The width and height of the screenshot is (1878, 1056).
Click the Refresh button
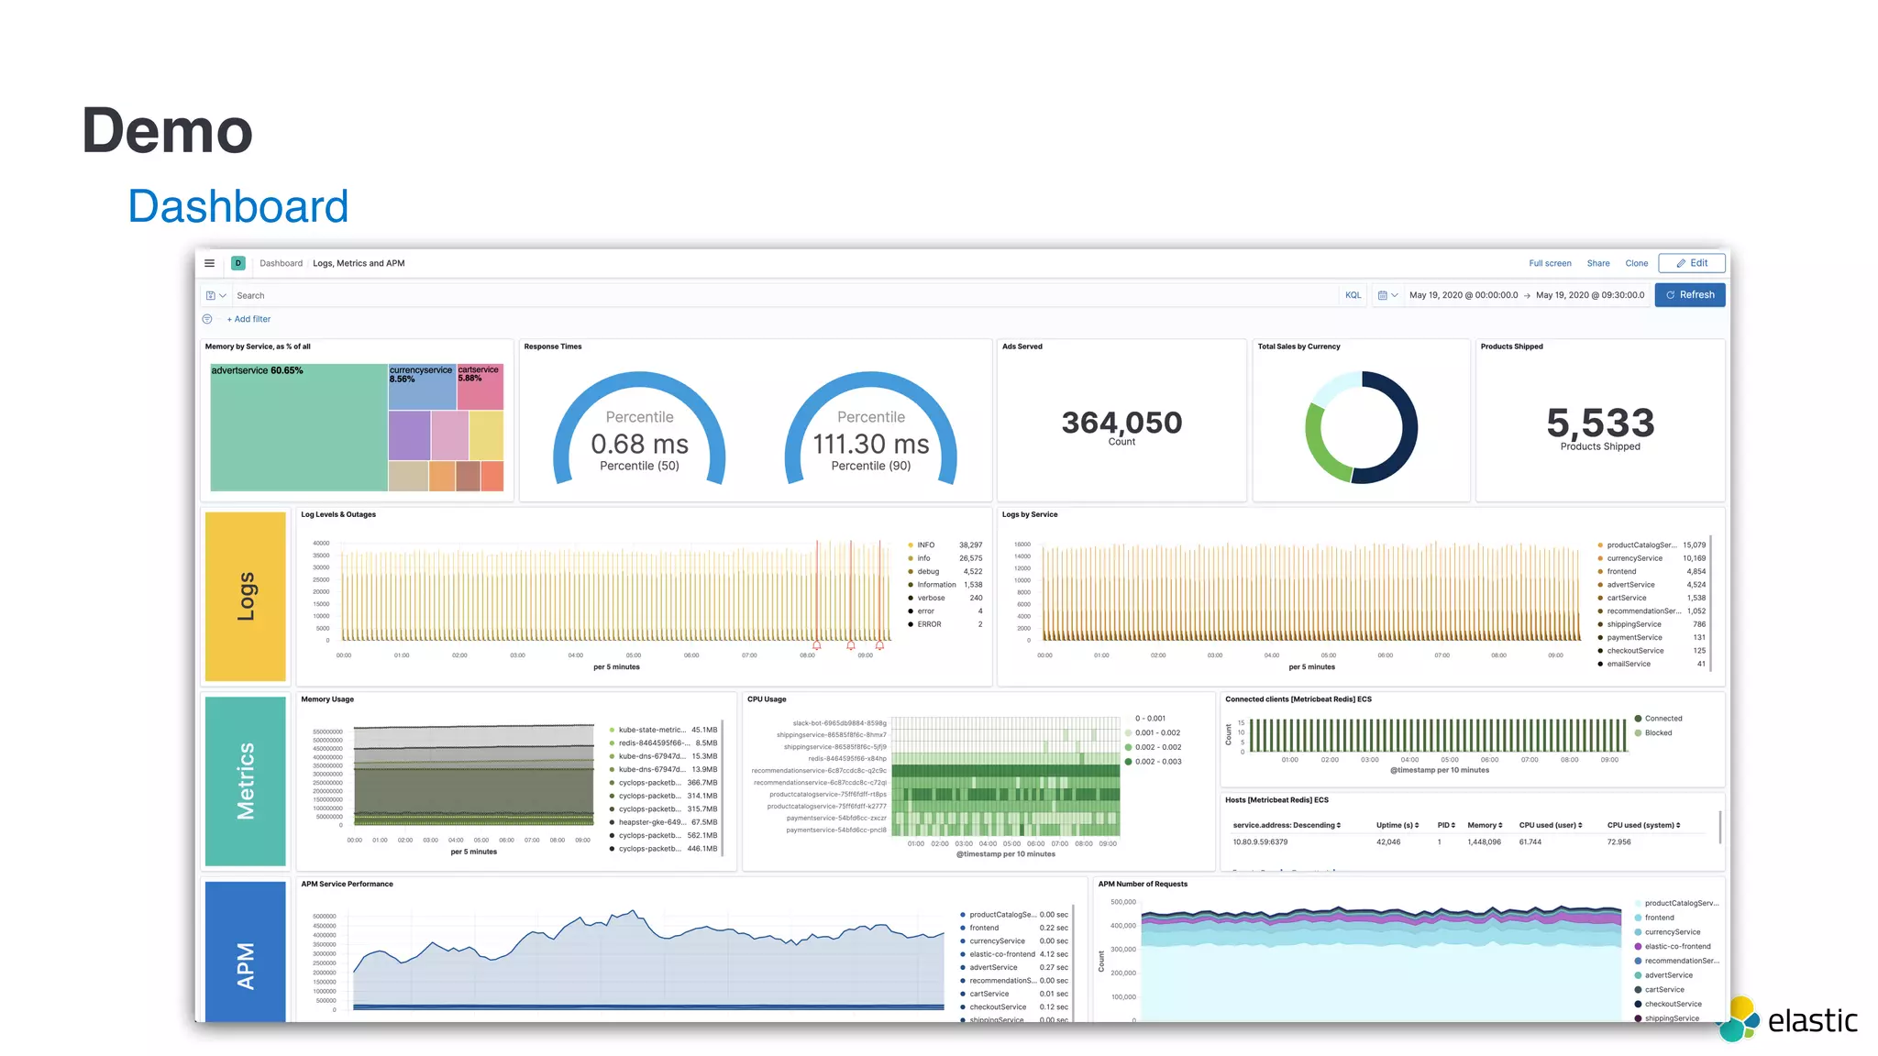pyautogui.click(x=1690, y=295)
